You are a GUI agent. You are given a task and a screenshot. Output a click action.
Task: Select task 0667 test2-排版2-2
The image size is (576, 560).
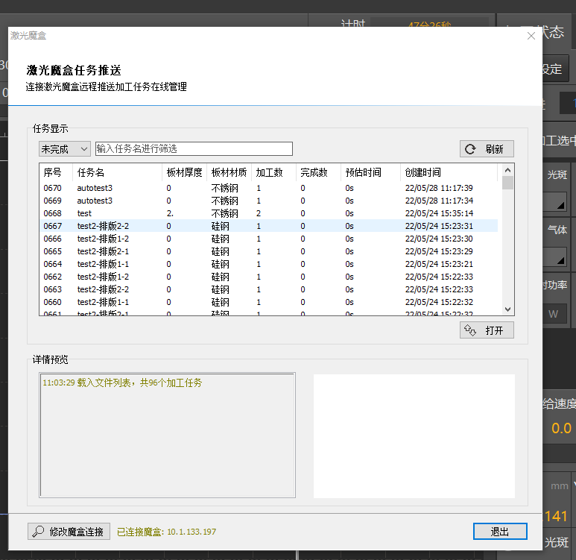click(103, 226)
